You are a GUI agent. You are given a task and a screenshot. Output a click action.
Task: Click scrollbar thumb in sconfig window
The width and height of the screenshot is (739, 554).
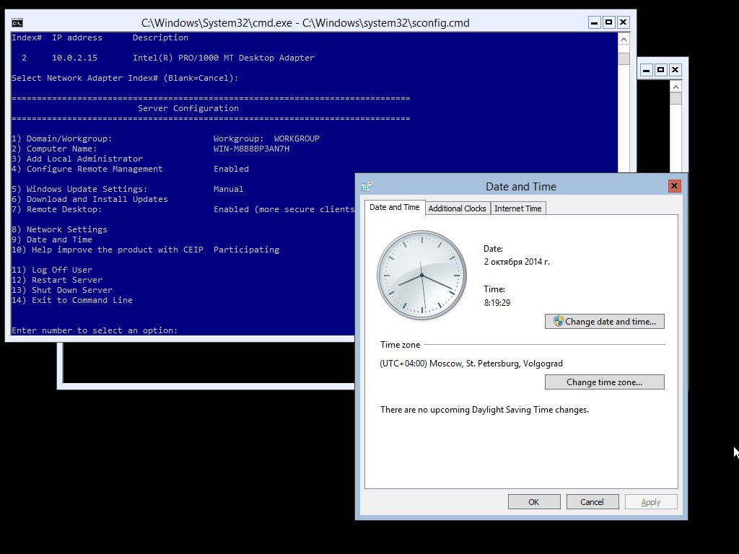point(624,58)
